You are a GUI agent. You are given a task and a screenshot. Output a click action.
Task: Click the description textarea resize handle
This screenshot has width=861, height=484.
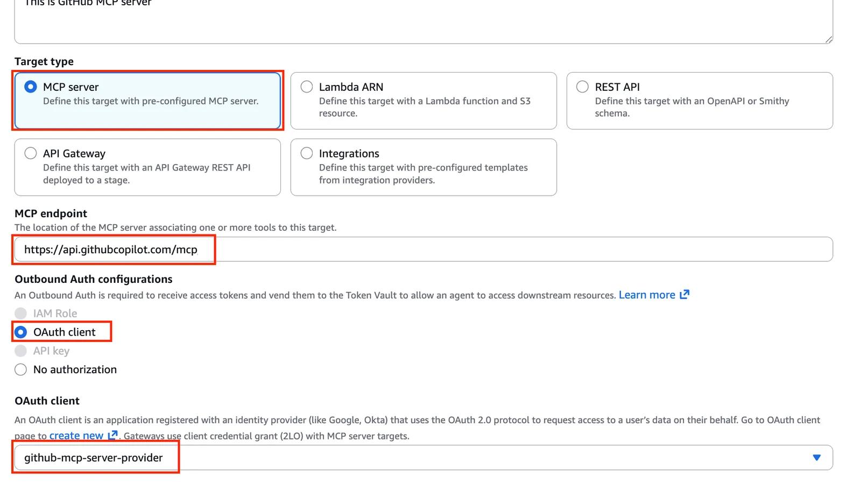(828, 39)
